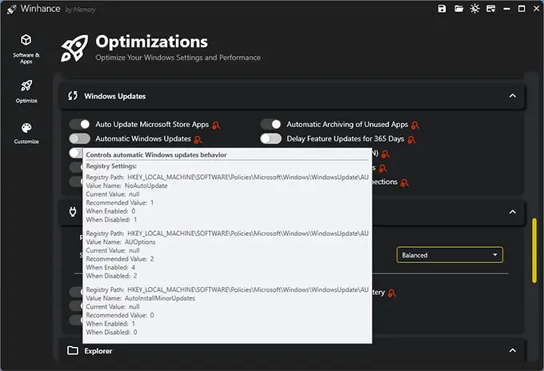Click registry info icon beside Auto Update Store Apps
Screen dimensions: 544x371
[216, 126]
